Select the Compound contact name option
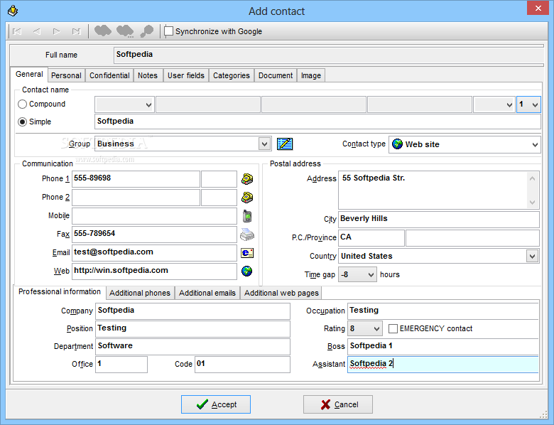The width and height of the screenshot is (554, 425). point(22,104)
